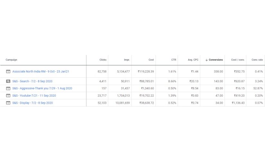Click the Conversions column header text

click(216, 60)
